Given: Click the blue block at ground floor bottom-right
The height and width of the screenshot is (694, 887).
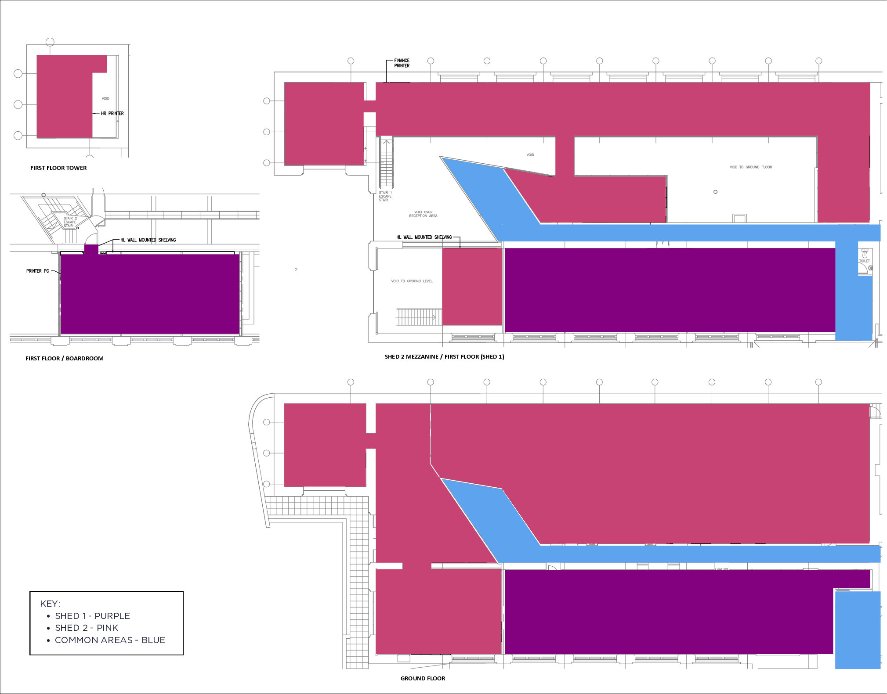Looking at the screenshot, I should pyautogui.click(x=858, y=630).
